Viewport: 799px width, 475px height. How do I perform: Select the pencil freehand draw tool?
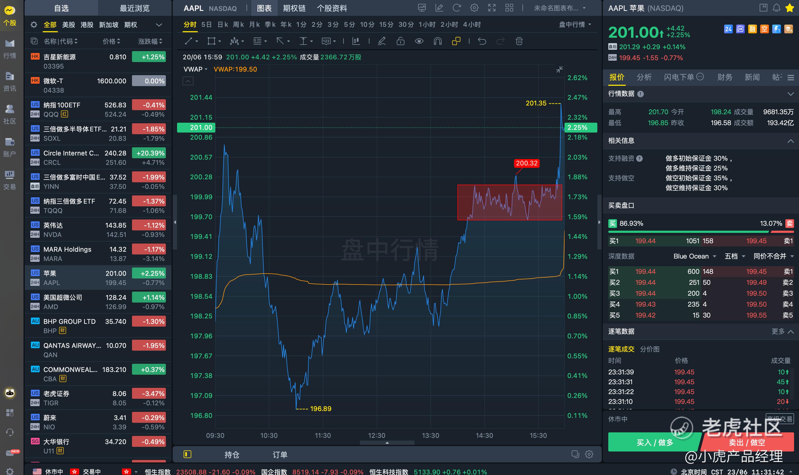pyautogui.click(x=382, y=41)
